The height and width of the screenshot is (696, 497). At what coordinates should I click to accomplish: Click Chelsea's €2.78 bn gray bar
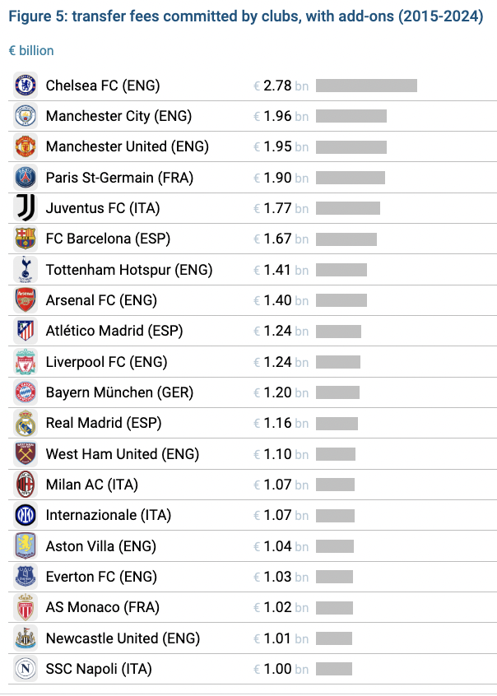(x=366, y=86)
